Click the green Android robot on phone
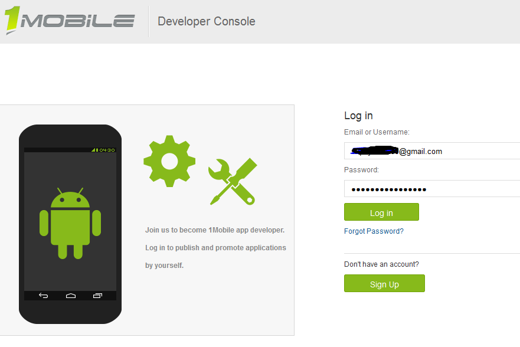 pos(70,223)
